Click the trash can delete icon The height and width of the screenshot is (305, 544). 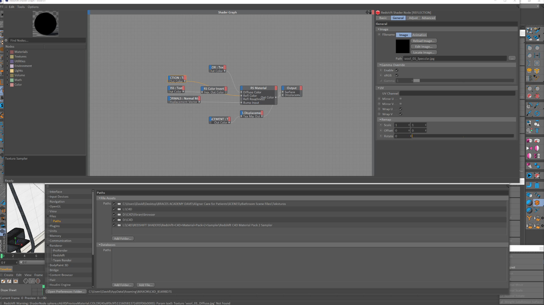click(x=537, y=186)
